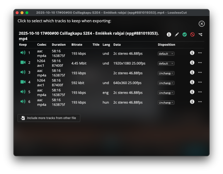Open disposition dropdown for track 4
The height and width of the screenshot is (174, 223).
click(166, 83)
